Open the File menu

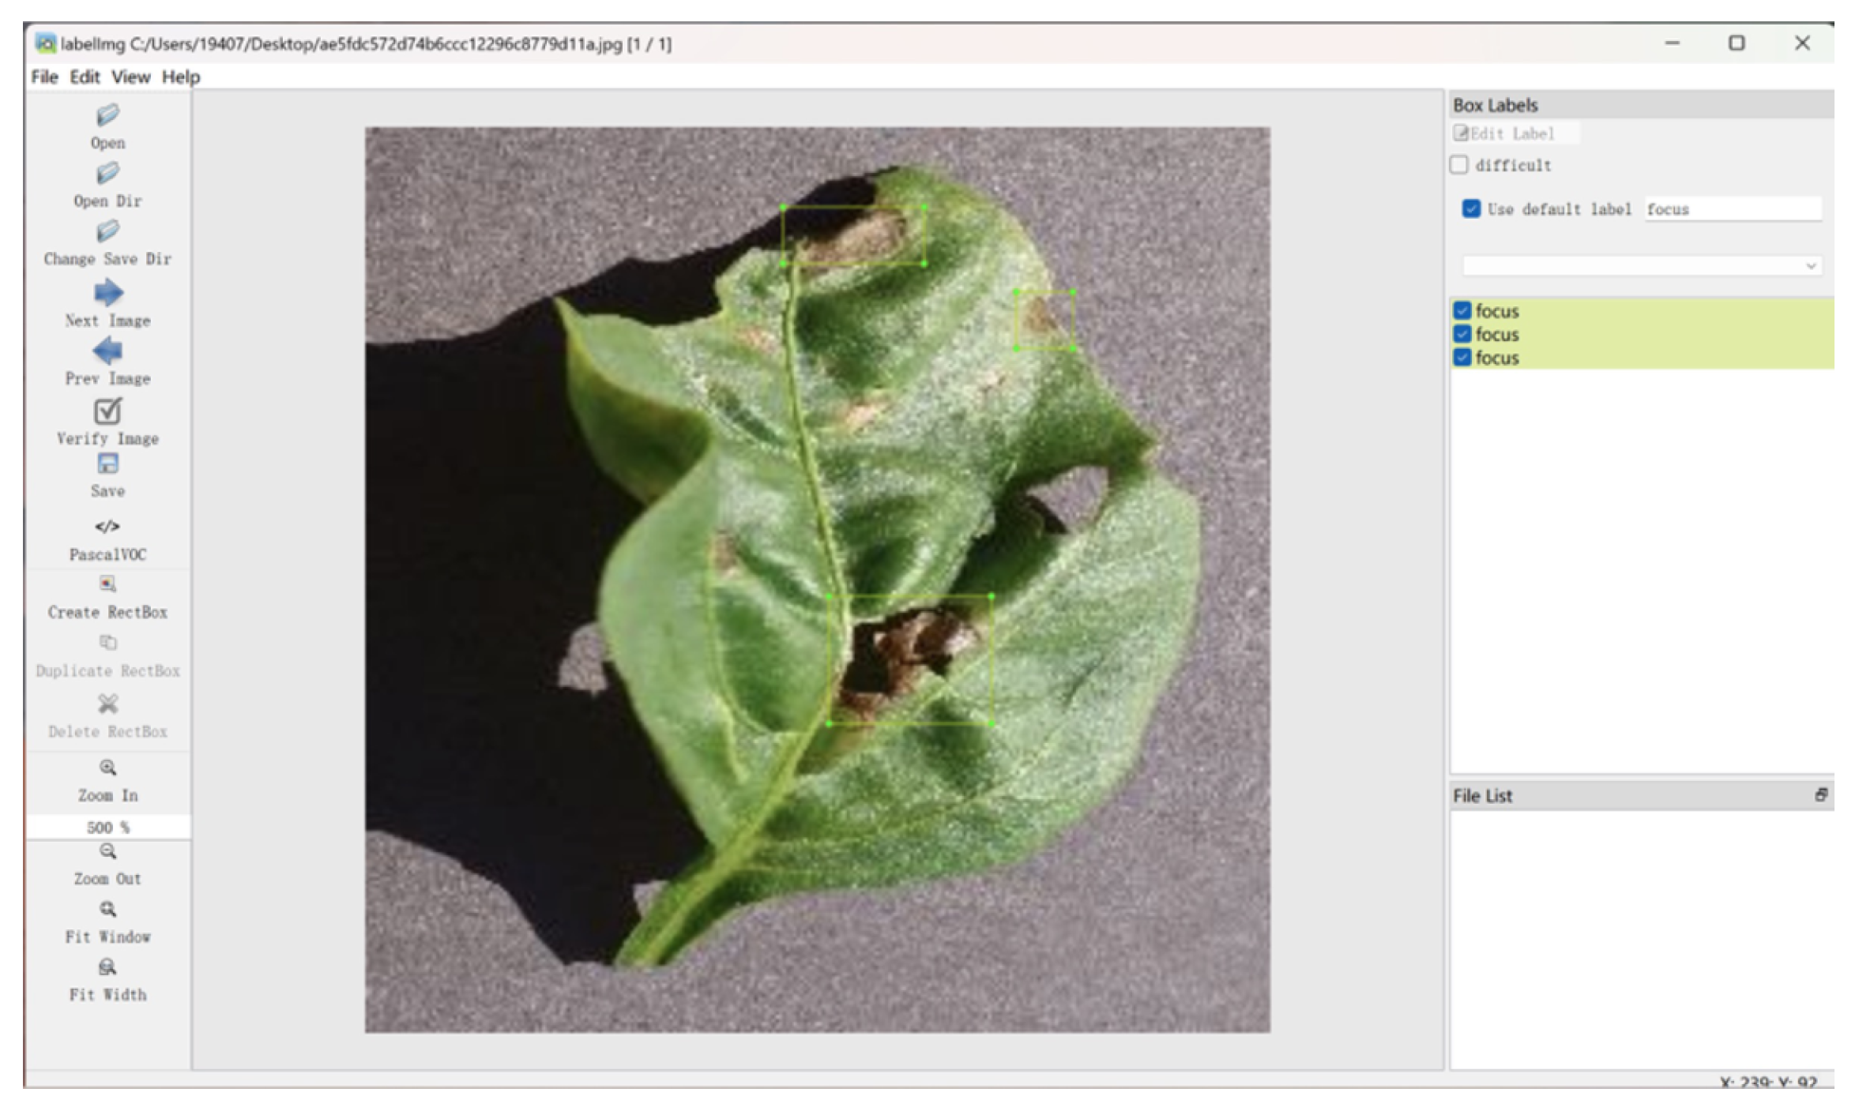pyautogui.click(x=44, y=77)
